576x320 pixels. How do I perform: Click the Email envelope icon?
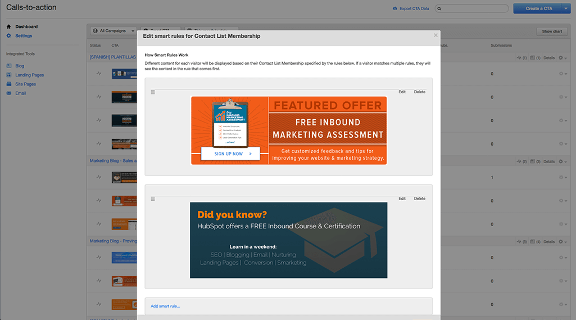point(9,93)
